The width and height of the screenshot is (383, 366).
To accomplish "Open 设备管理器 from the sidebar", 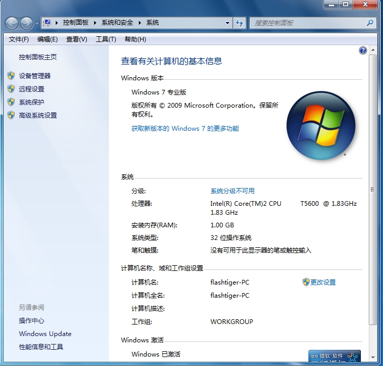I will coord(35,76).
